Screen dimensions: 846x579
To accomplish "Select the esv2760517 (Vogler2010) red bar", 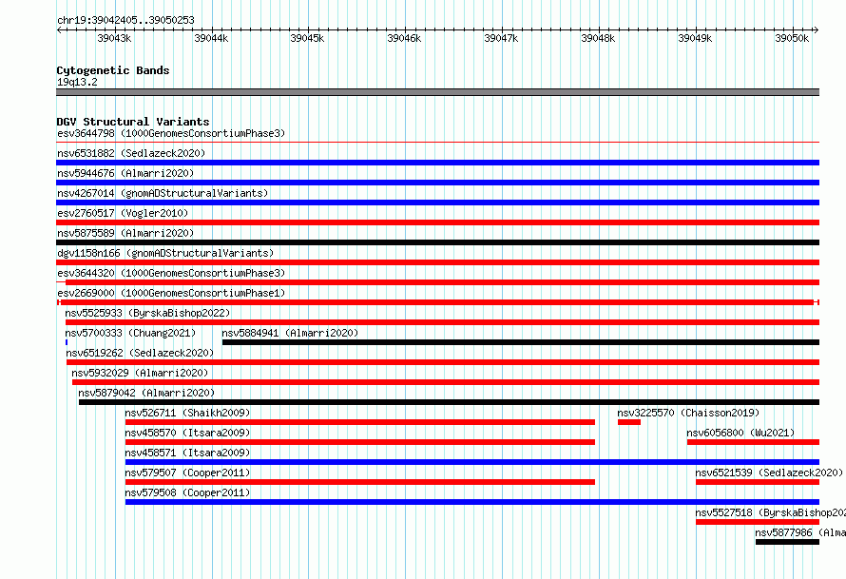I will [437, 222].
